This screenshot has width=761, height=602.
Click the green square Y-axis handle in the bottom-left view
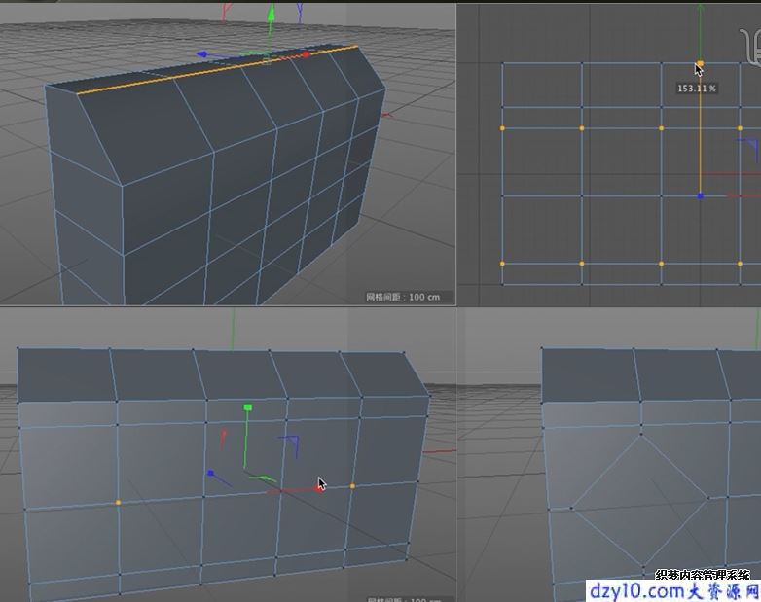[248, 407]
